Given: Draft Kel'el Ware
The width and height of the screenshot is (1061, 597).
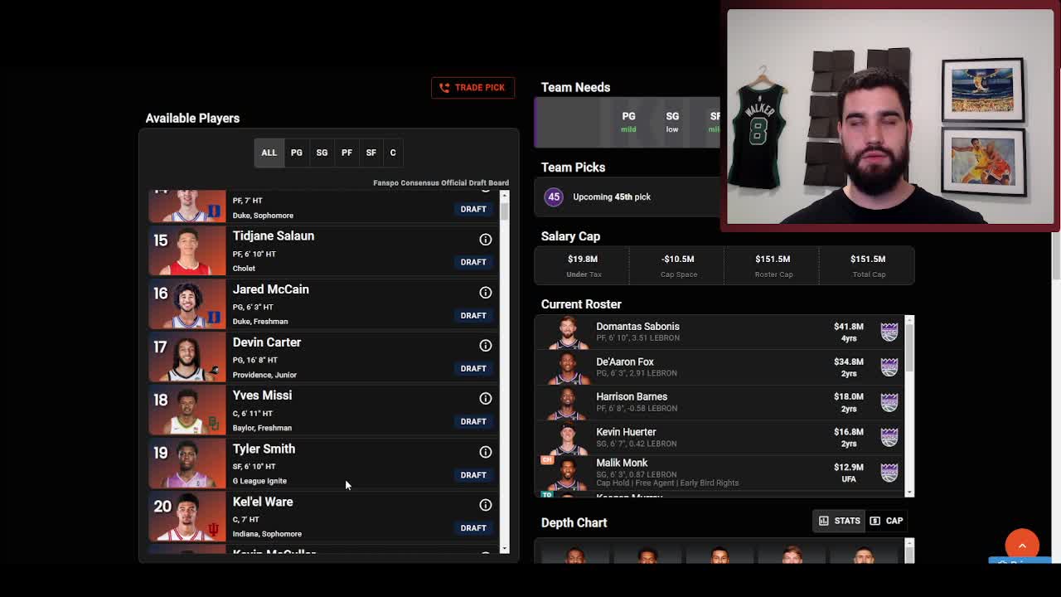Looking at the screenshot, I should [x=473, y=528].
